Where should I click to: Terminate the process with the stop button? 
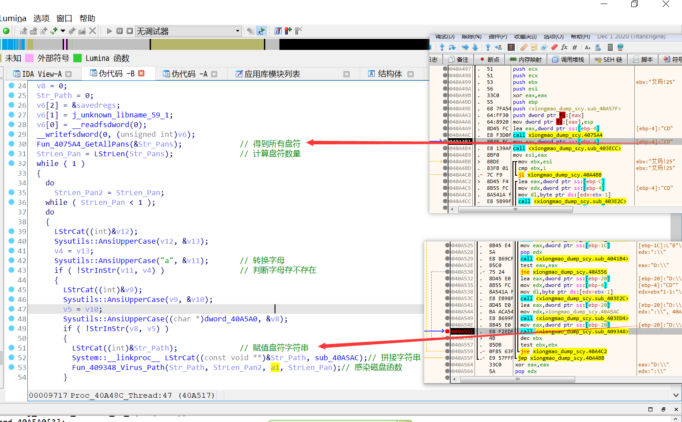[x=130, y=31]
